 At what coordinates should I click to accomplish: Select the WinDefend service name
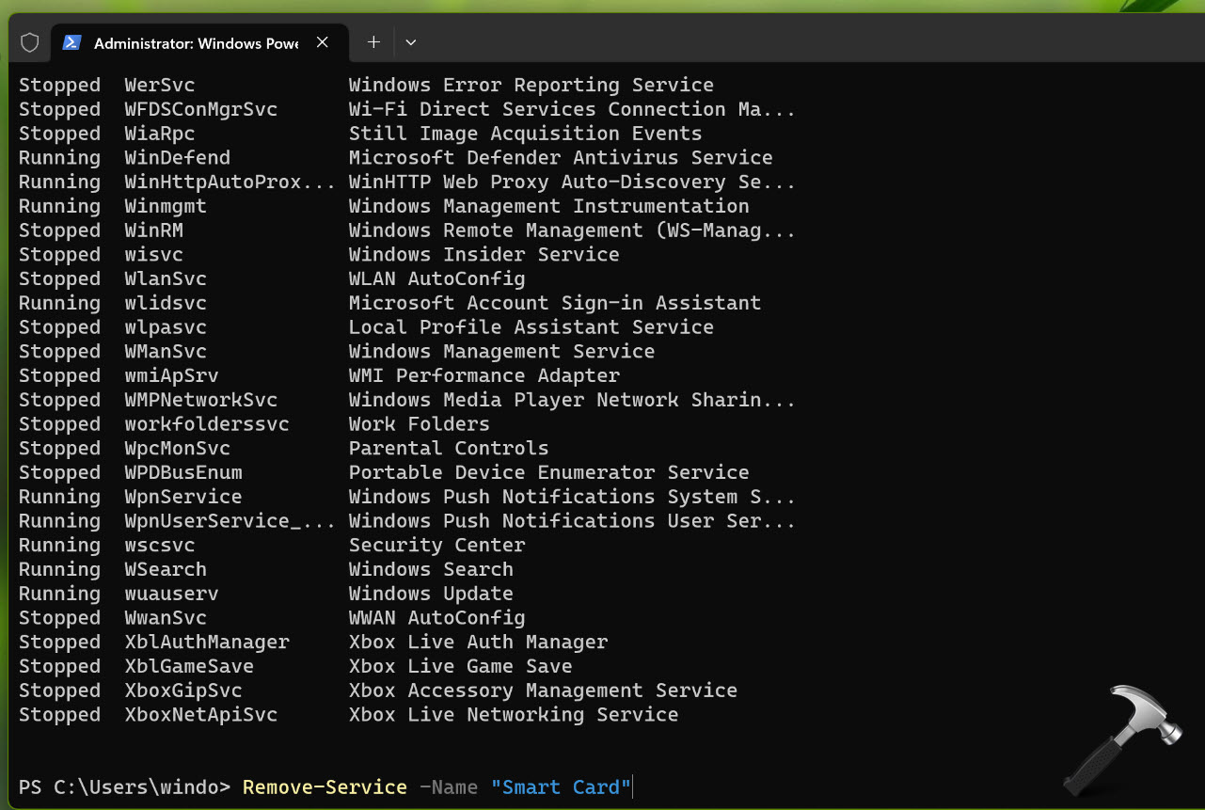pyautogui.click(x=177, y=158)
